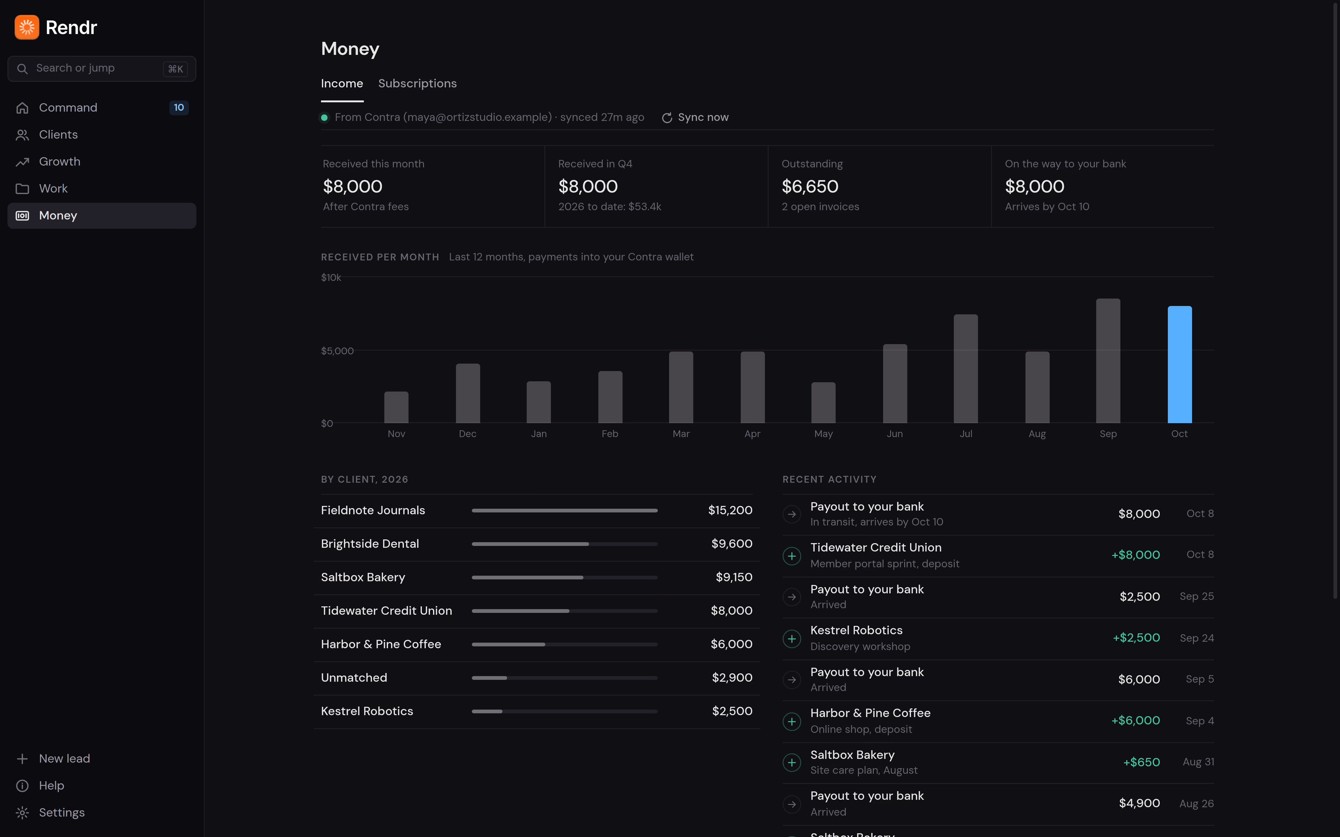This screenshot has width=1340, height=837.
Task: Click the Settings gear icon
Action: tap(22, 813)
